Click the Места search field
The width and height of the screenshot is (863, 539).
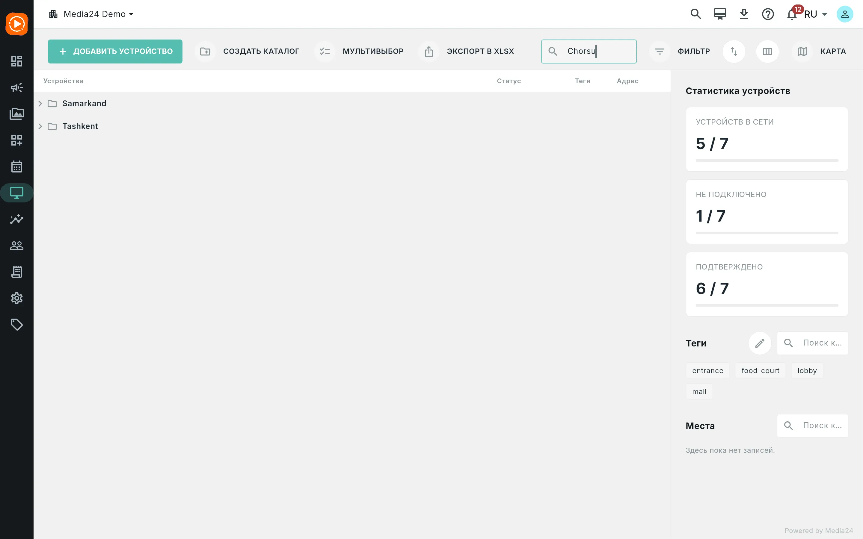click(812, 426)
